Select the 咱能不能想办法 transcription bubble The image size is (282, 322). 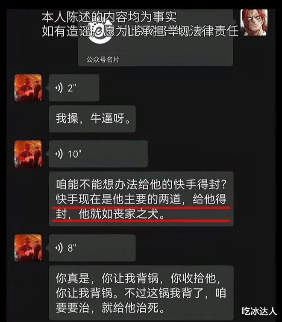tap(141, 199)
